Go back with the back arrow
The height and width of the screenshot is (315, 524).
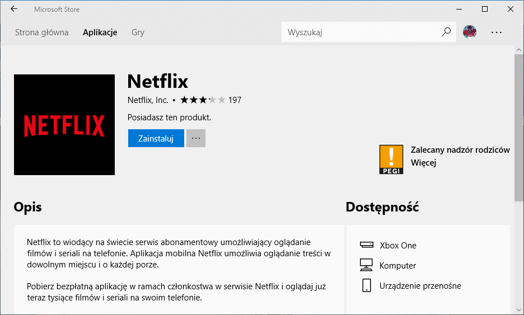click(x=14, y=9)
